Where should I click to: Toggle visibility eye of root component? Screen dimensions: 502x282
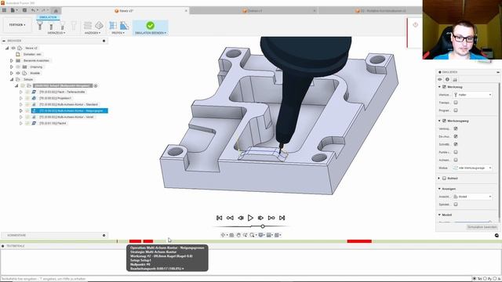(x=13, y=48)
